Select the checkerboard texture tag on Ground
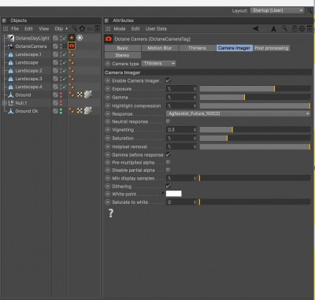 click(x=80, y=94)
